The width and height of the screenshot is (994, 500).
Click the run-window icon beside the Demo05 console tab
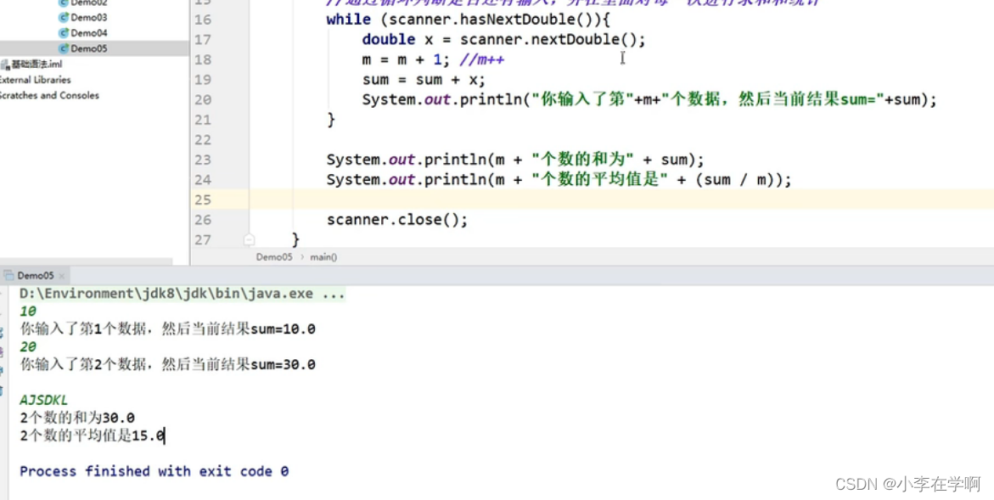(8, 275)
